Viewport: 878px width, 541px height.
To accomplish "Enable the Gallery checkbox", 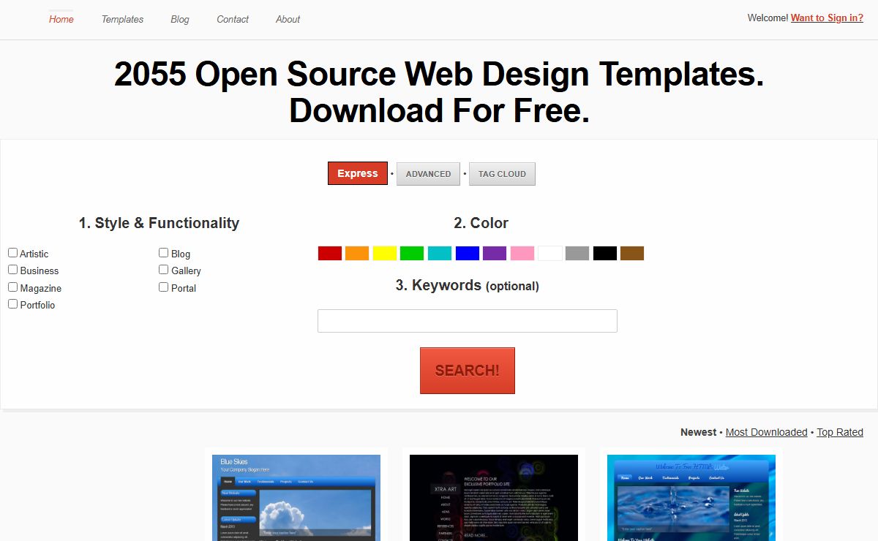I will [163, 270].
